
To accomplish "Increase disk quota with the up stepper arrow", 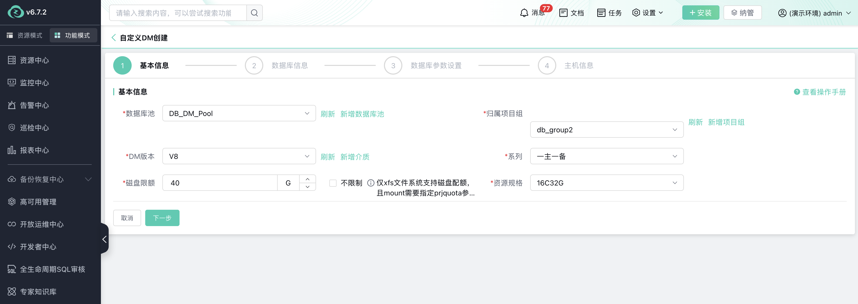I will pyautogui.click(x=307, y=179).
